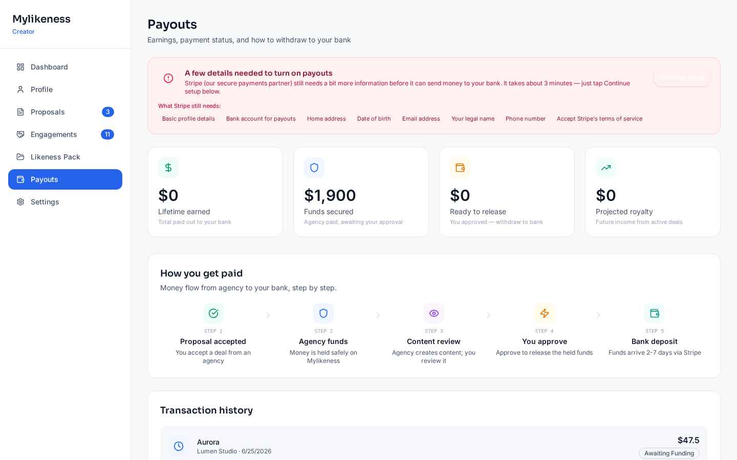Click the trend icon on Projected royalty
The height and width of the screenshot is (460, 737).
(x=606, y=168)
